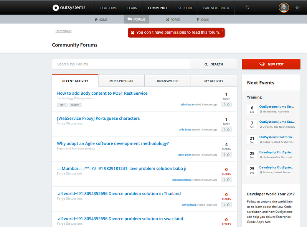This screenshot has width=307, height=227.
Task: Click the red error X icon
Action: (x=132, y=33)
